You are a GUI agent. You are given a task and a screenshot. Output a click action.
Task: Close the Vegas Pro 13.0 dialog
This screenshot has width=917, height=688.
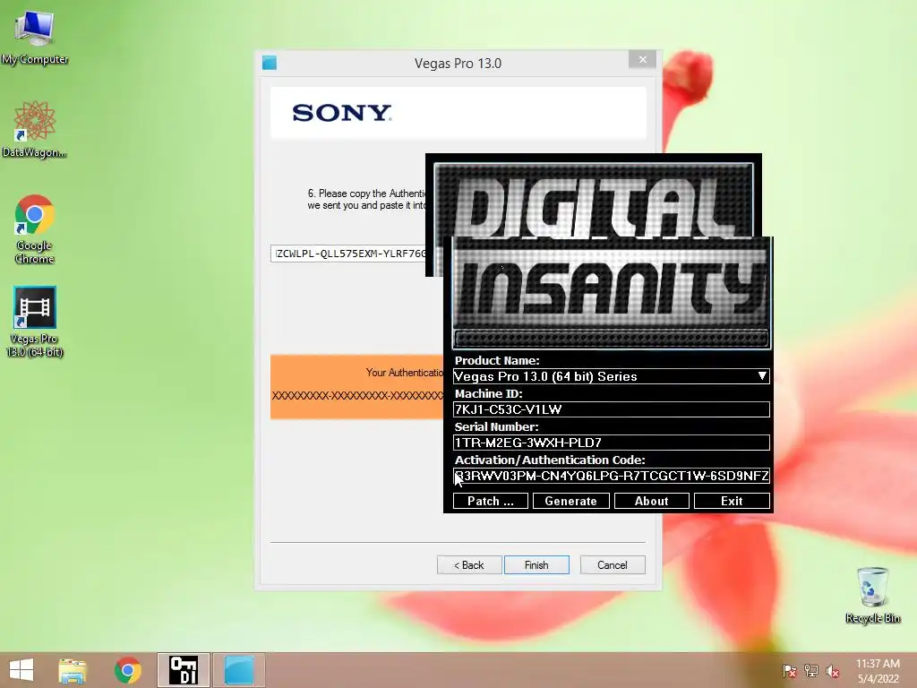(x=642, y=60)
